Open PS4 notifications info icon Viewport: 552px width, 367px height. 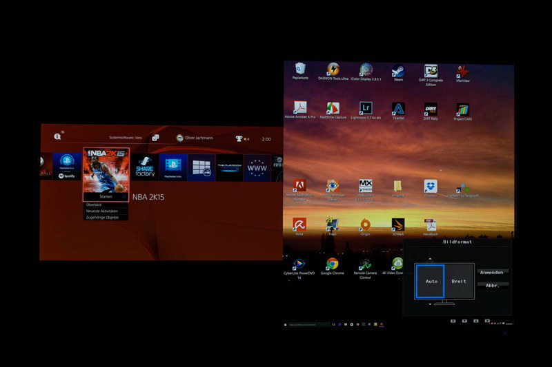click(57, 136)
